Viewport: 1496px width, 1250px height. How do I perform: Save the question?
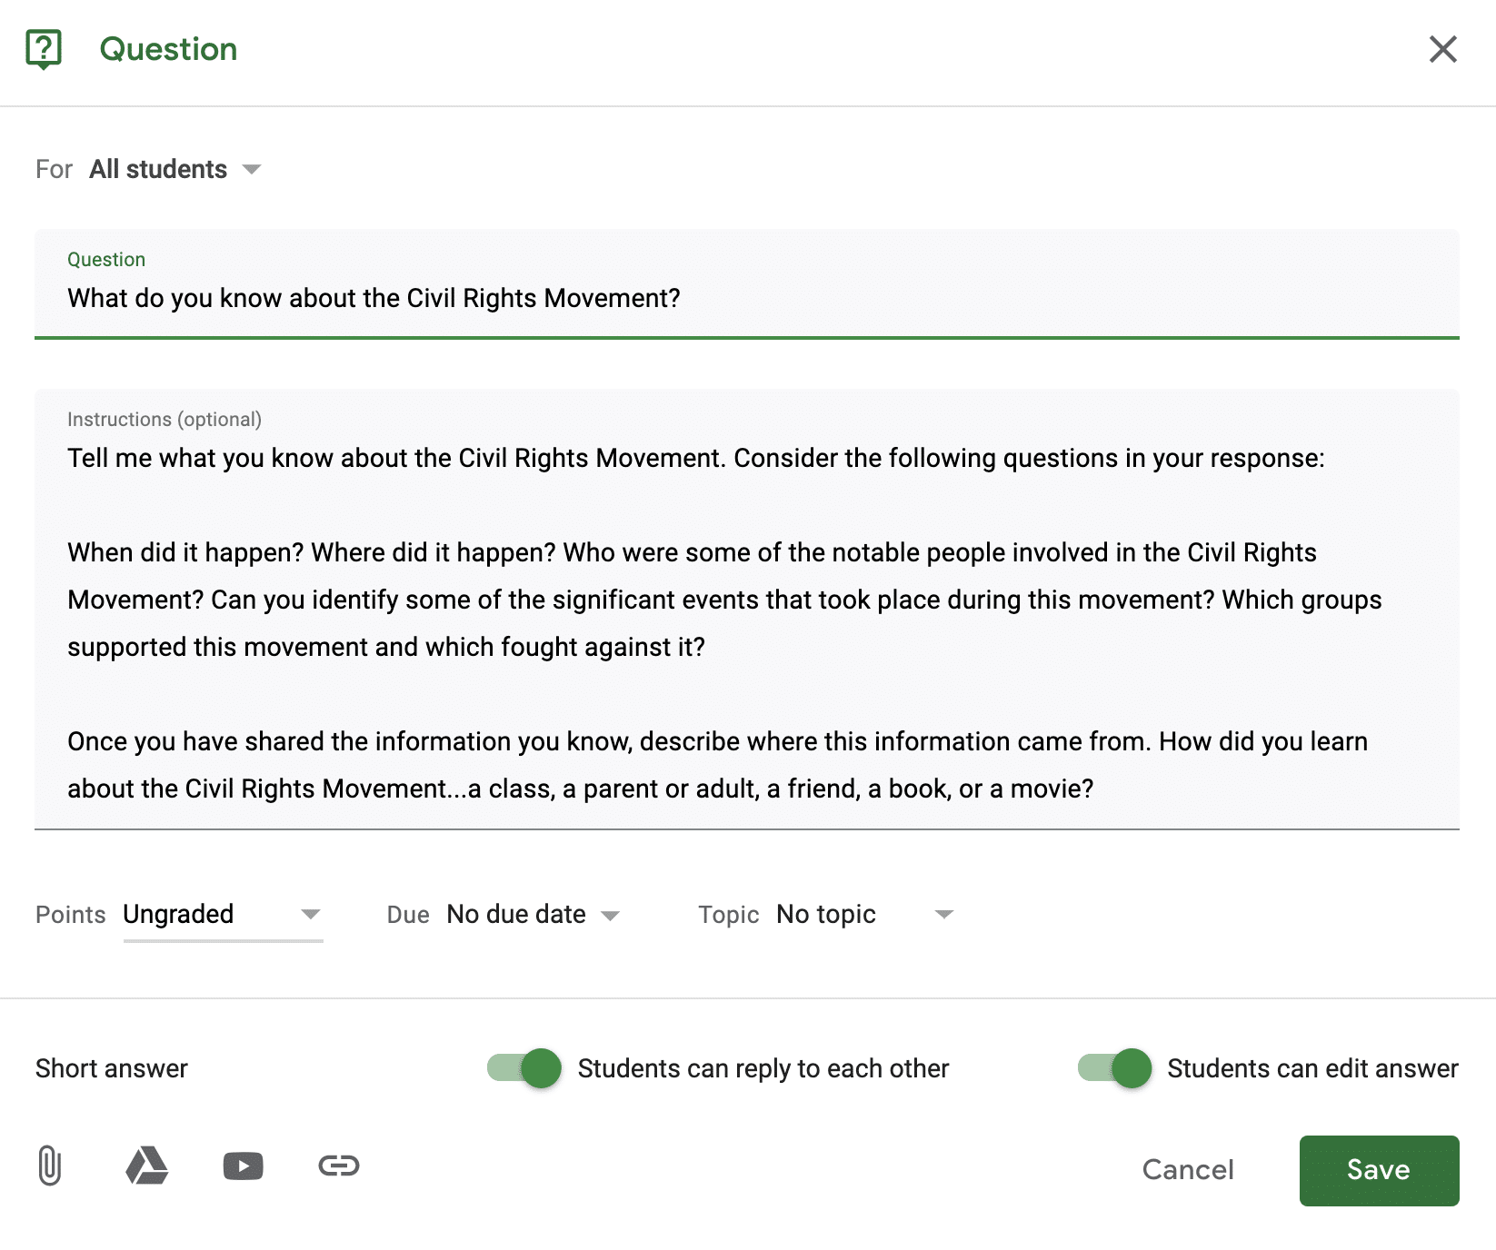[1378, 1170]
